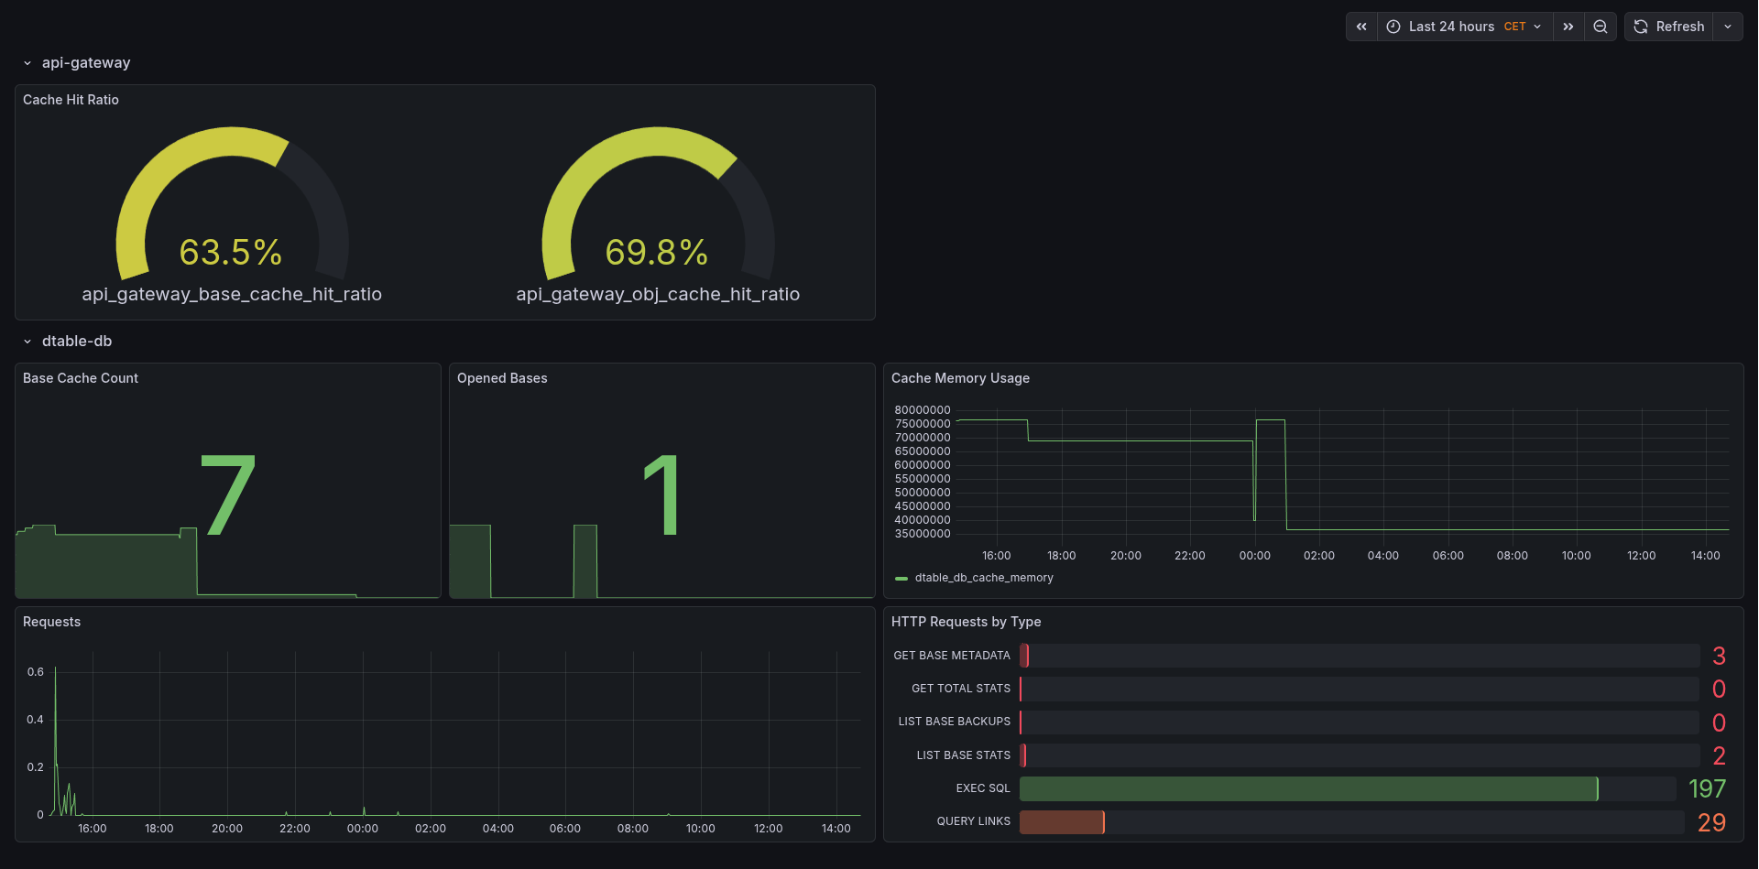Screen dimensions: 1759x869
Task: Click the clock icon in the time picker
Action: click(1392, 27)
